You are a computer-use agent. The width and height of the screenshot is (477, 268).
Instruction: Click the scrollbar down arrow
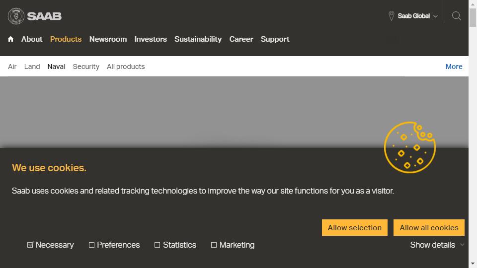(x=473, y=264)
